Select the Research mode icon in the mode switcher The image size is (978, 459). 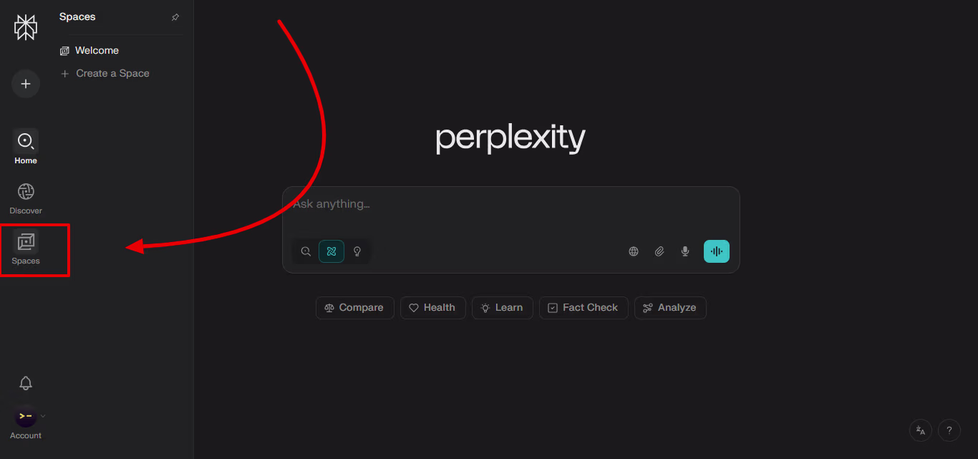pyautogui.click(x=331, y=251)
